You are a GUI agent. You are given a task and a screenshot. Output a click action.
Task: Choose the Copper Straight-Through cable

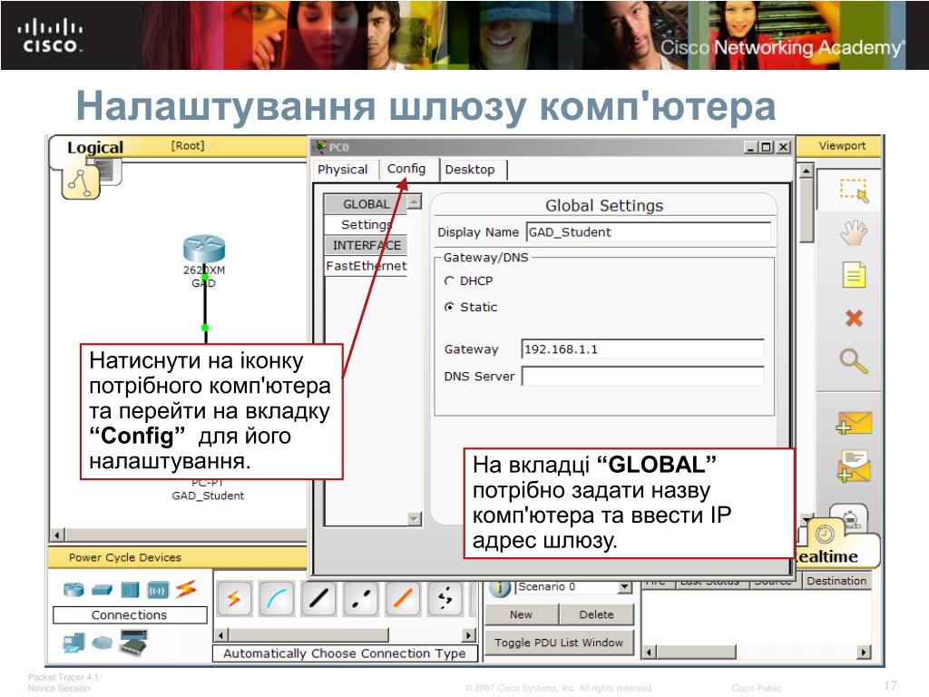click(318, 599)
